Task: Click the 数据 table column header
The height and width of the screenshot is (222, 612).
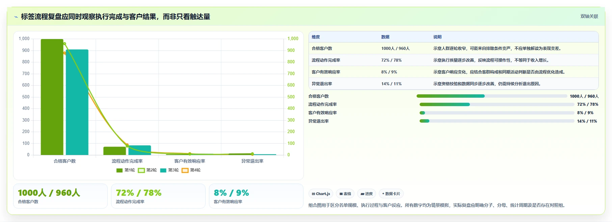Action: coord(385,37)
